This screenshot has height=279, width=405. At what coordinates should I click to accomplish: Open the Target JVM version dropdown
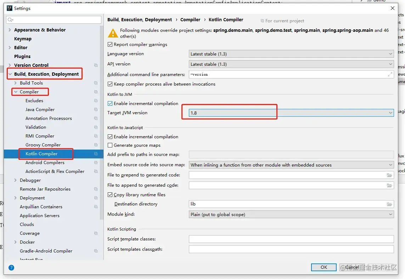click(291, 113)
